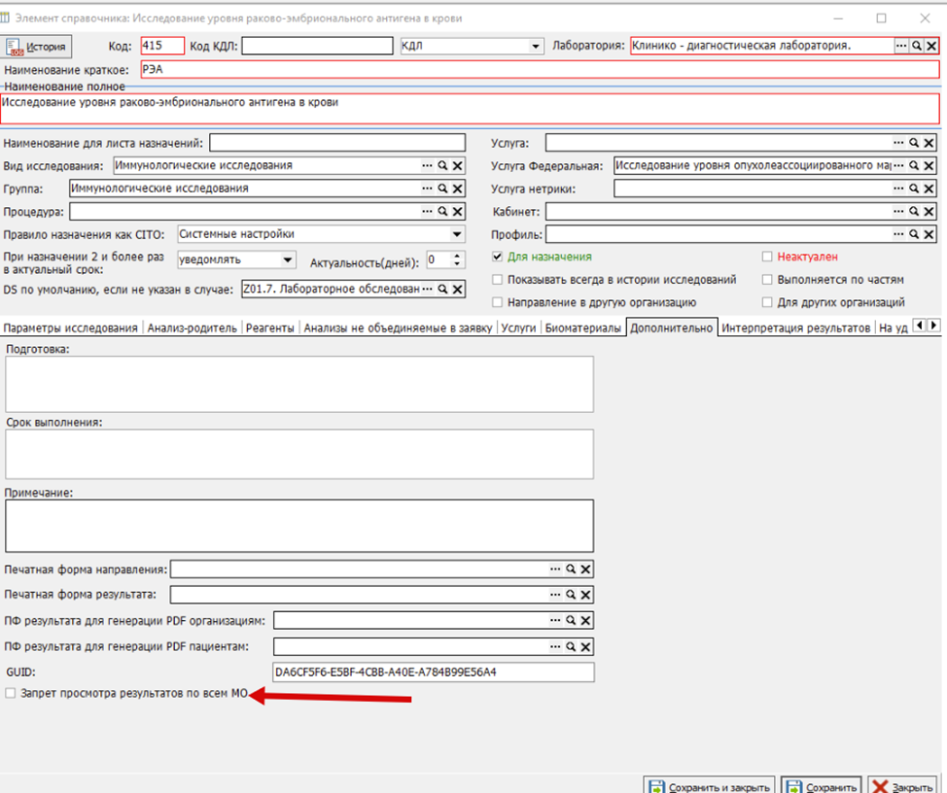Search for Печатная форма направления
Screen dimensions: 947x793
[x=571, y=569]
